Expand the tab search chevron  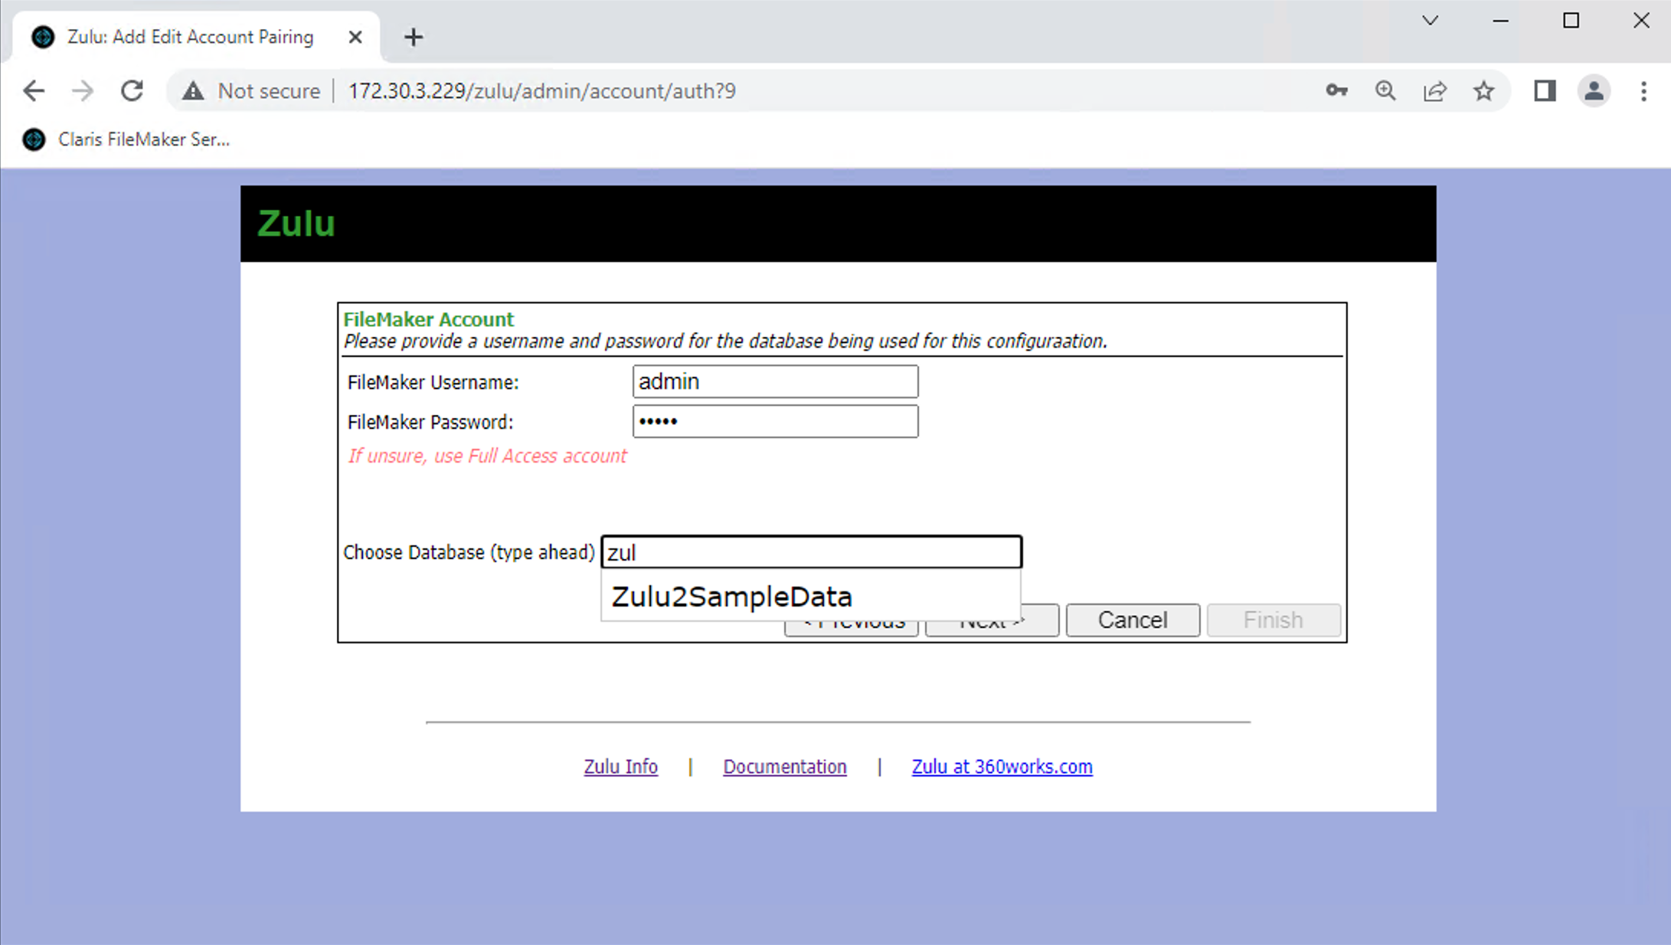(x=1430, y=21)
